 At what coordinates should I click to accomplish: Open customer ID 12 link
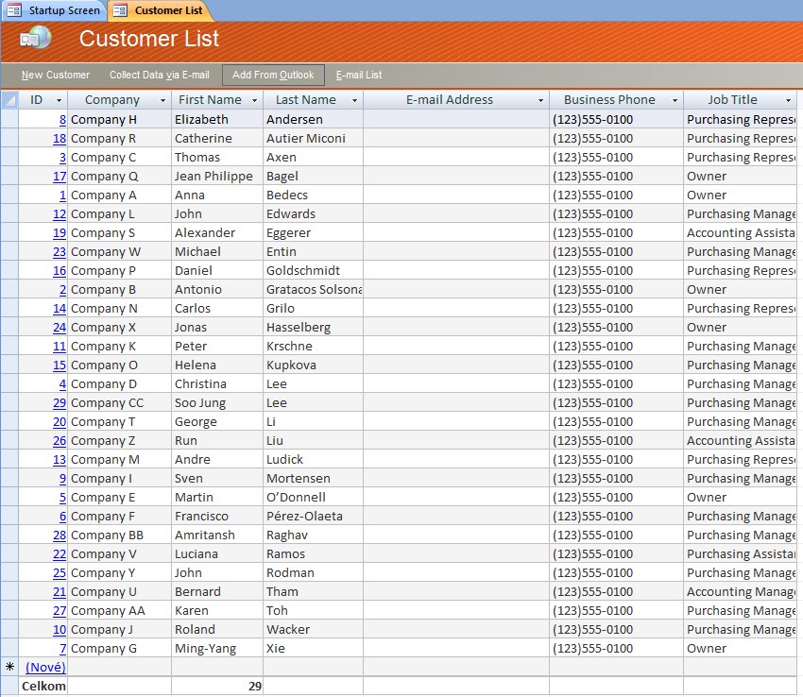click(60, 214)
